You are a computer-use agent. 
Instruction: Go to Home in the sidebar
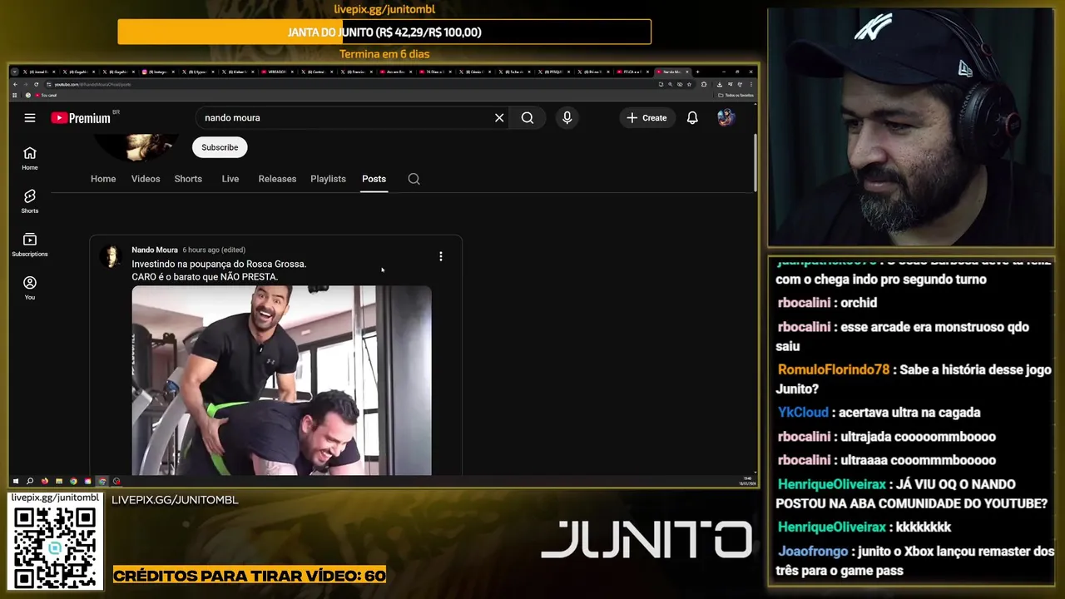pos(30,158)
